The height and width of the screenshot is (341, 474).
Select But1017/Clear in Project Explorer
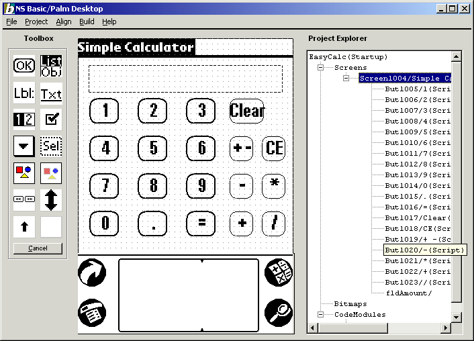coord(418,218)
